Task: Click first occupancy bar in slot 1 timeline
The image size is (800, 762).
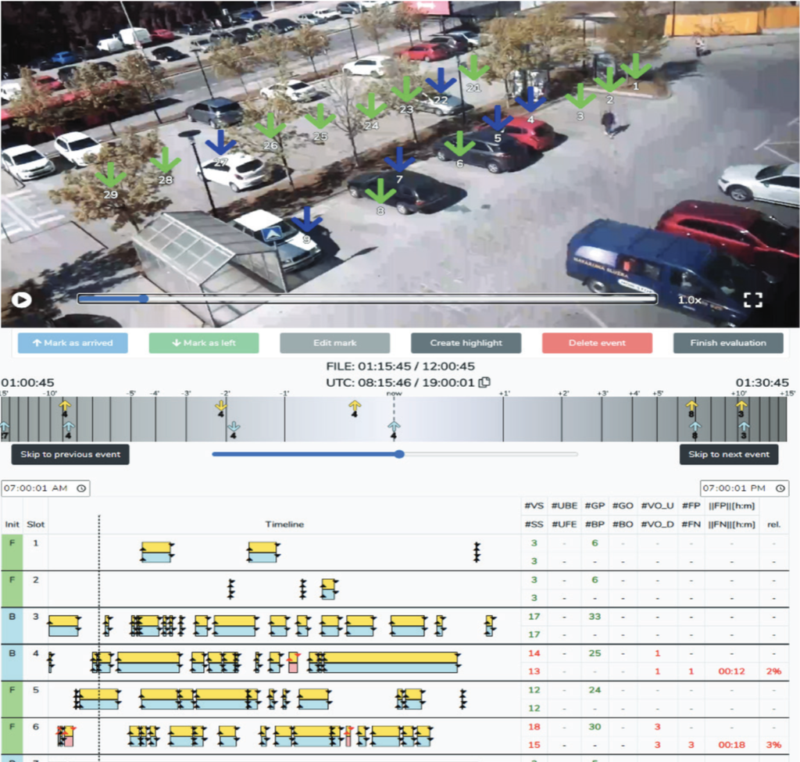Action: click(156, 553)
